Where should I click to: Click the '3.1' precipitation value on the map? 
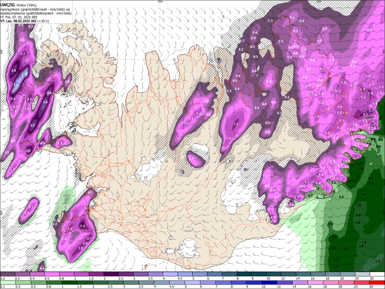(32, 126)
